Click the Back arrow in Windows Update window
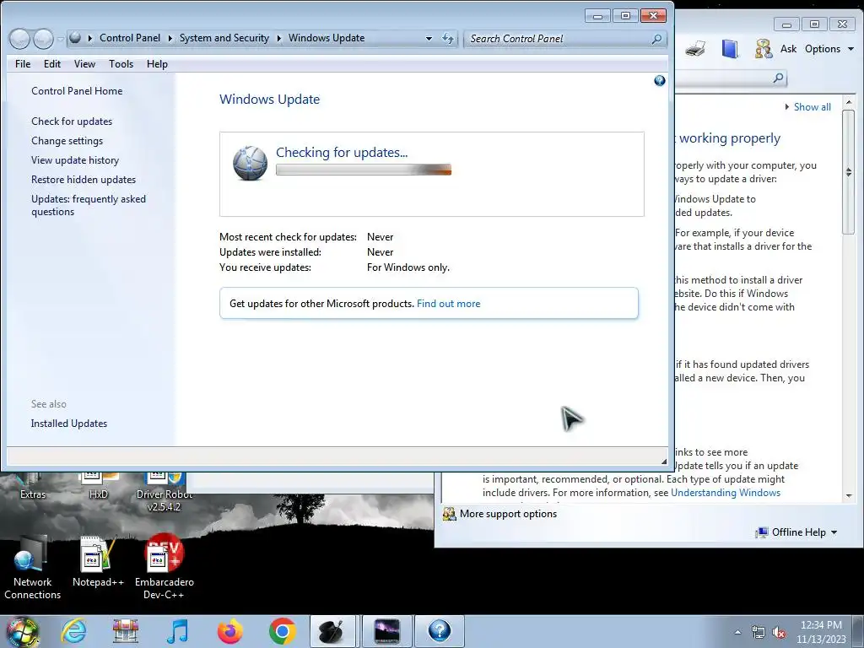 tap(19, 39)
